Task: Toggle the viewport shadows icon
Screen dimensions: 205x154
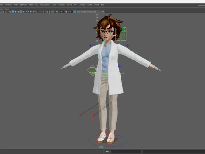Action: (26, 12)
